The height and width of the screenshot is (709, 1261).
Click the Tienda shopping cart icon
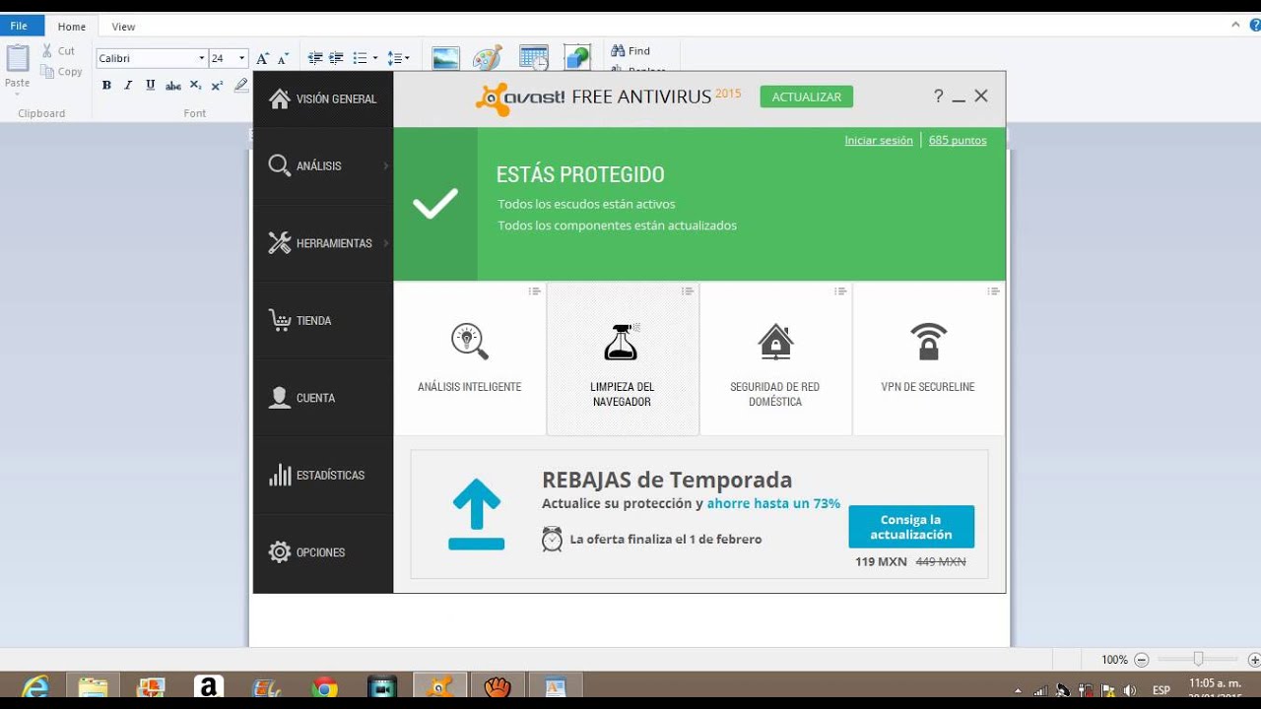[x=280, y=320]
